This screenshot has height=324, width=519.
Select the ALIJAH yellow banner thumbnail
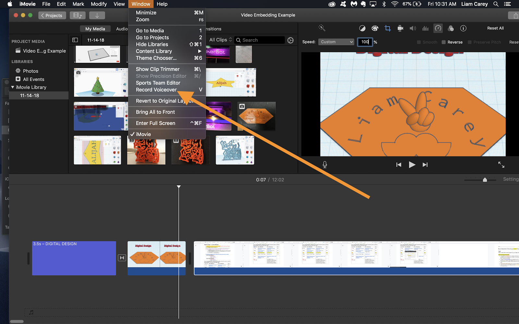97,150
